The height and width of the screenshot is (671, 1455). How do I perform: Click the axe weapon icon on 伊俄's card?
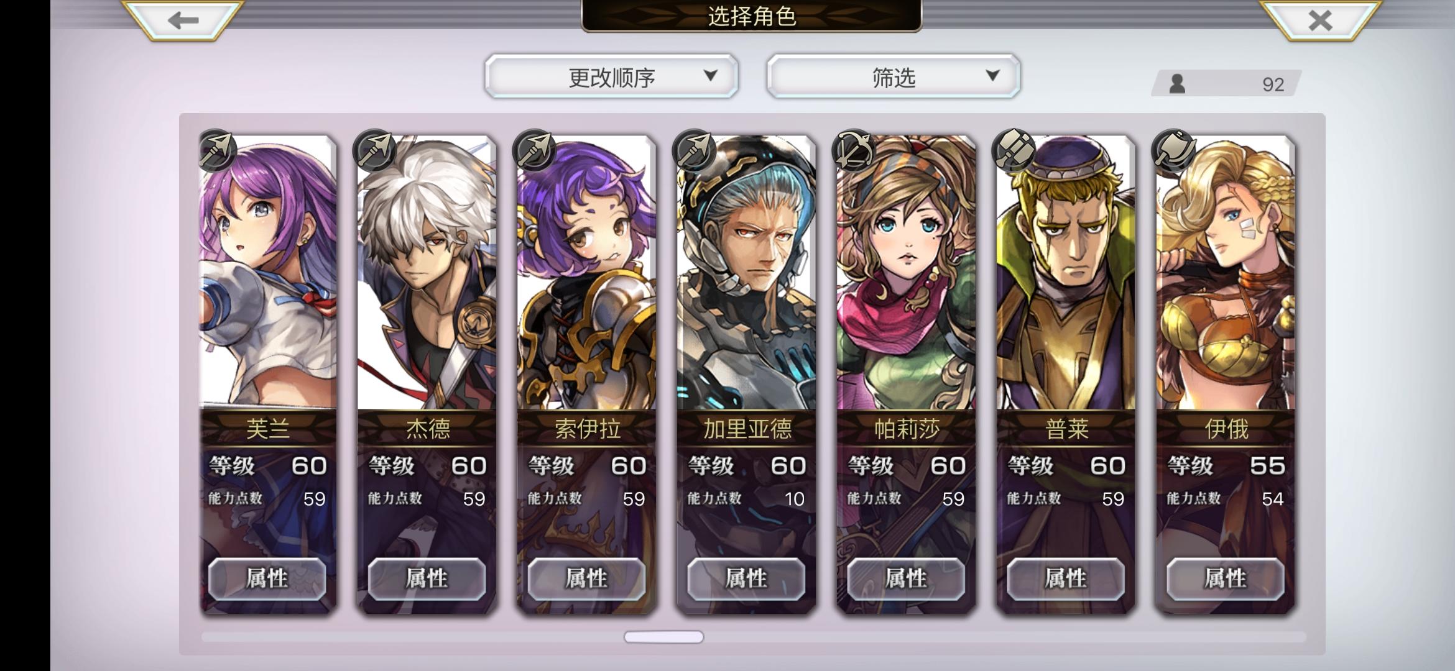(1173, 151)
